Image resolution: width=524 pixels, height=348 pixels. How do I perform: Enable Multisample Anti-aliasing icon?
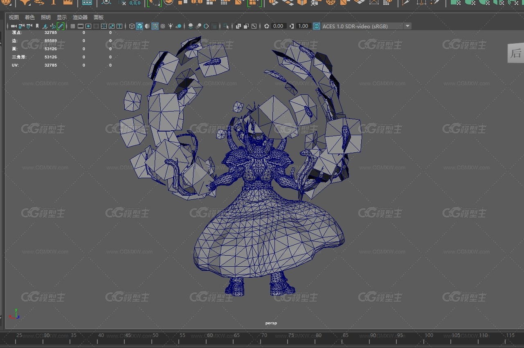coord(206,26)
